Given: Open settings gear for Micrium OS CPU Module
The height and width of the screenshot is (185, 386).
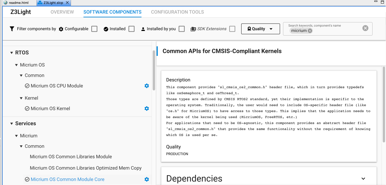Looking at the screenshot, I should click(x=147, y=86).
